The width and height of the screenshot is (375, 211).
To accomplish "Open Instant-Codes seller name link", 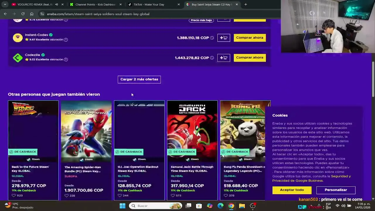I will pyautogui.click(x=36, y=35).
